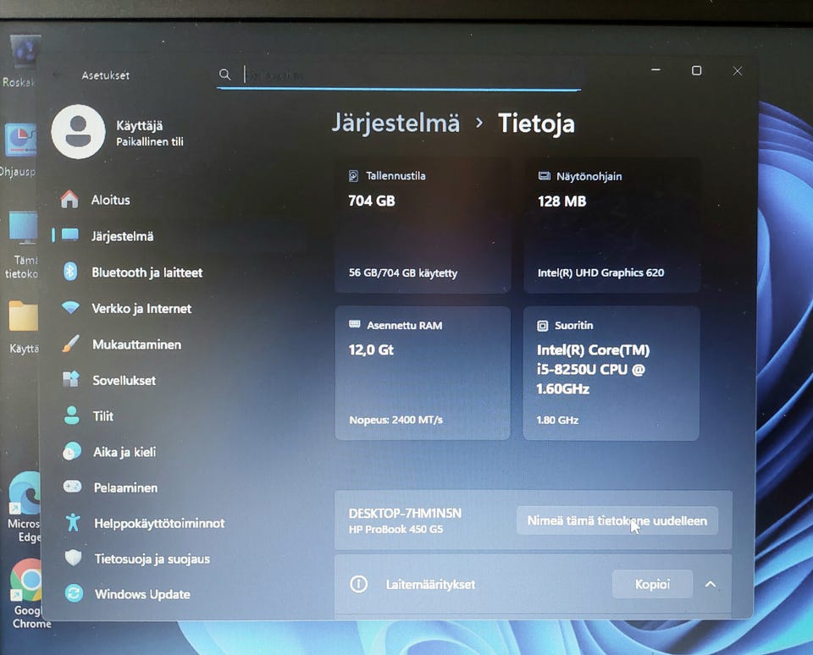This screenshot has width=813, height=655.
Task: Click the paintbrush Mukauttaminen icon
Action: [x=70, y=344]
